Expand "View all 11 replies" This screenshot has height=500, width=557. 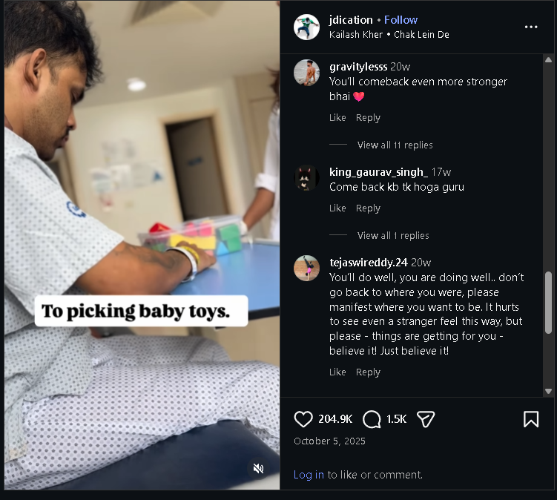[x=395, y=145]
